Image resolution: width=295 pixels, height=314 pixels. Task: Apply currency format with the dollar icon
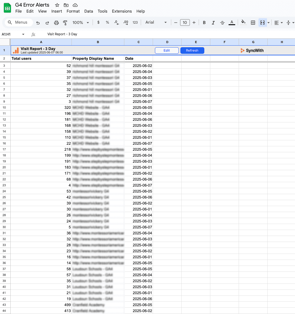(98, 22)
